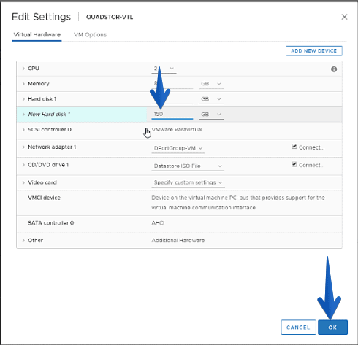Open New Hard disk GB unit dropdown
This screenshot has height=345, width=358.
pos(211,115)
